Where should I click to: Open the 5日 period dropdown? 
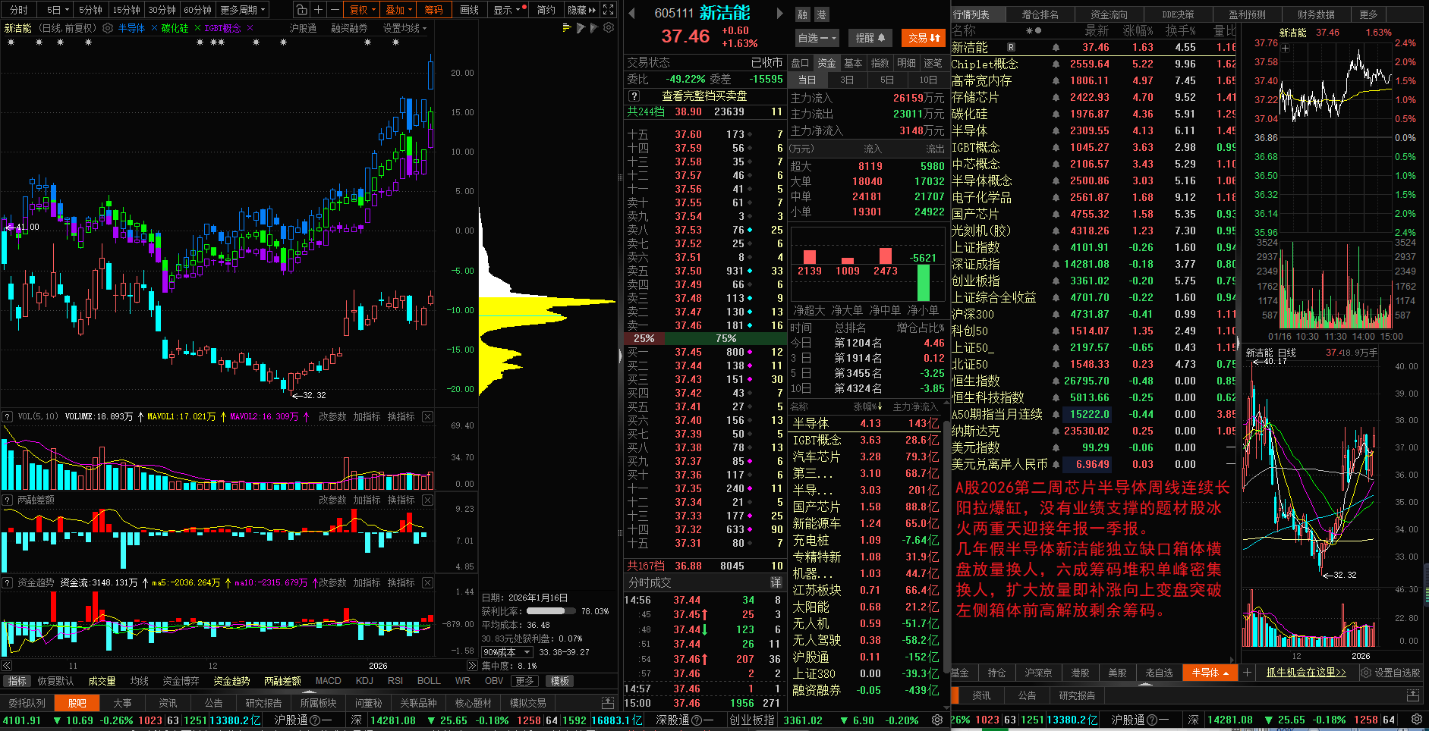click(57, 10)
